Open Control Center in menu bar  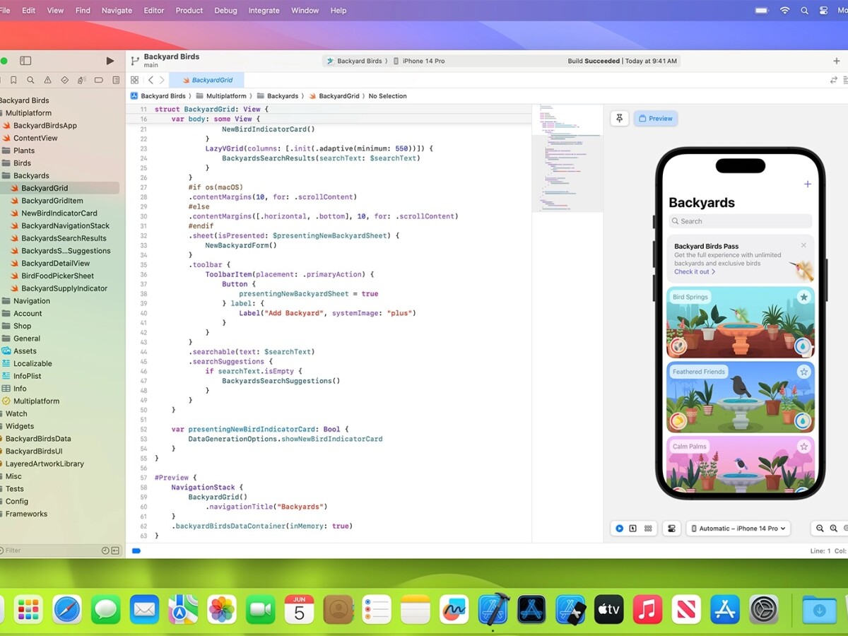point(823,11)
